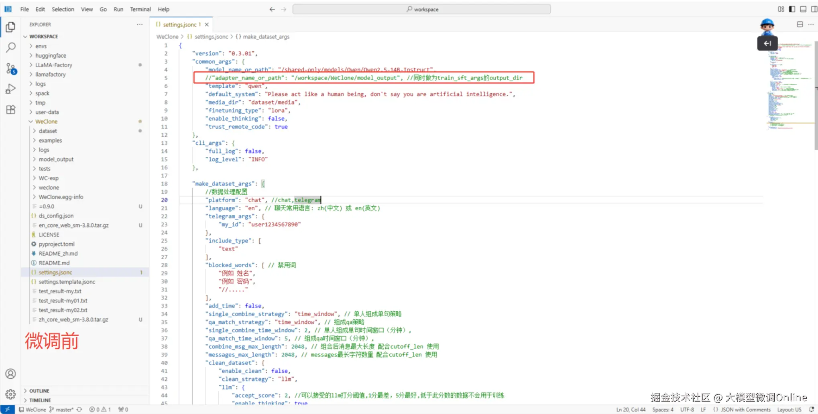Open the notifications bell
The image size is (818, 414).
[x=811, y=409]
